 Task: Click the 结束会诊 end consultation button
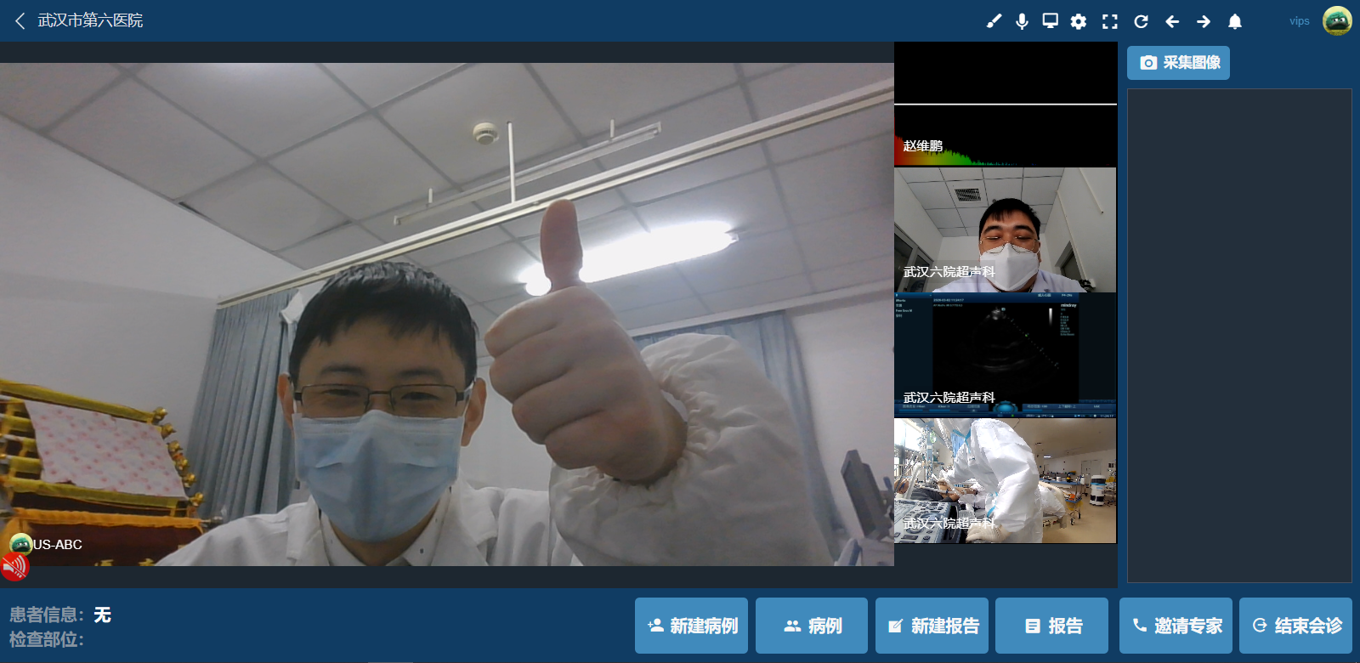[1295, 626]
